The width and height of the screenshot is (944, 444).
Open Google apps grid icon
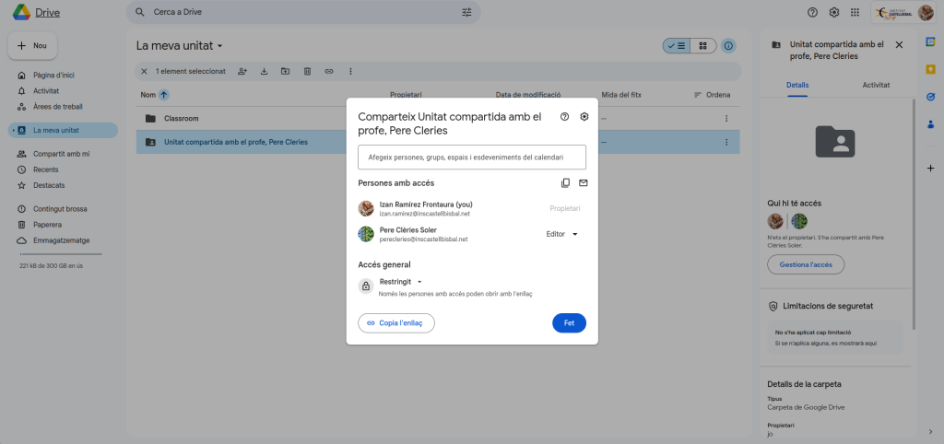coord(855,13)
